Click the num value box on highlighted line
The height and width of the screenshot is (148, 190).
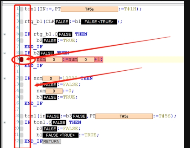pos(54,59)
